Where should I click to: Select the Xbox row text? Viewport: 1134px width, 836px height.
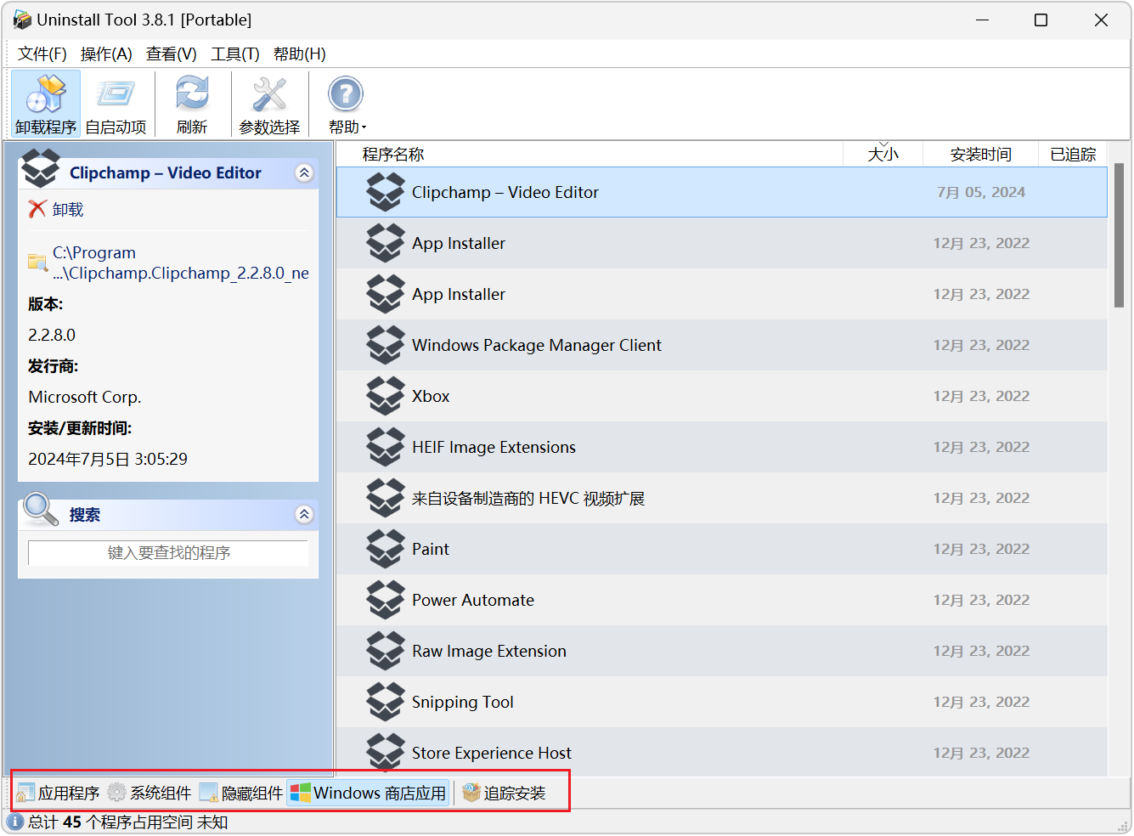point(431,397)
